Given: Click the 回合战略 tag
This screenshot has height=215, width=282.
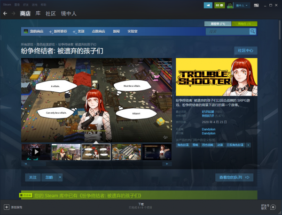Looking at the screenshot, I should tap(208, 145).
